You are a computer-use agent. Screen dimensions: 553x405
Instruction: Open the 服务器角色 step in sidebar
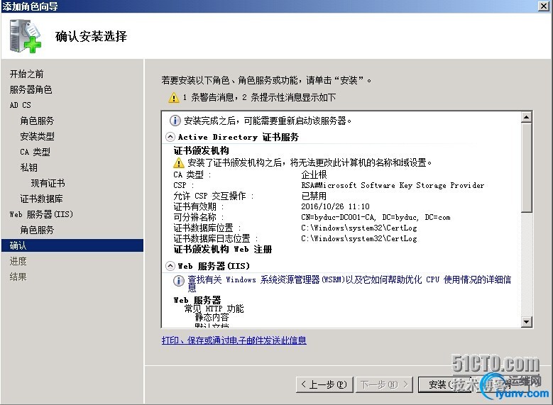[x=31, y=89]
